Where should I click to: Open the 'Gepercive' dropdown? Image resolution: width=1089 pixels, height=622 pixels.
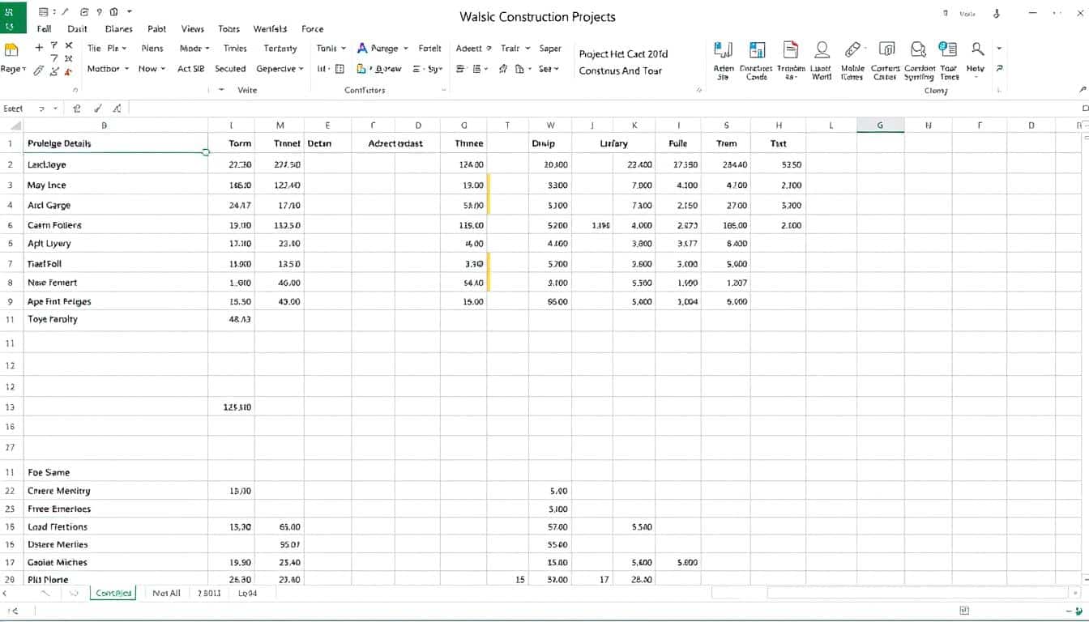[x=280, y=69]
